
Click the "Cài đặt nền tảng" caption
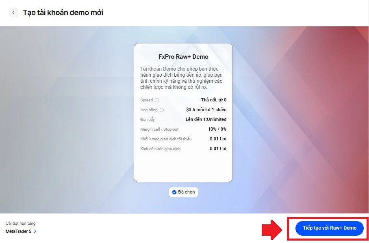point(23,223)
